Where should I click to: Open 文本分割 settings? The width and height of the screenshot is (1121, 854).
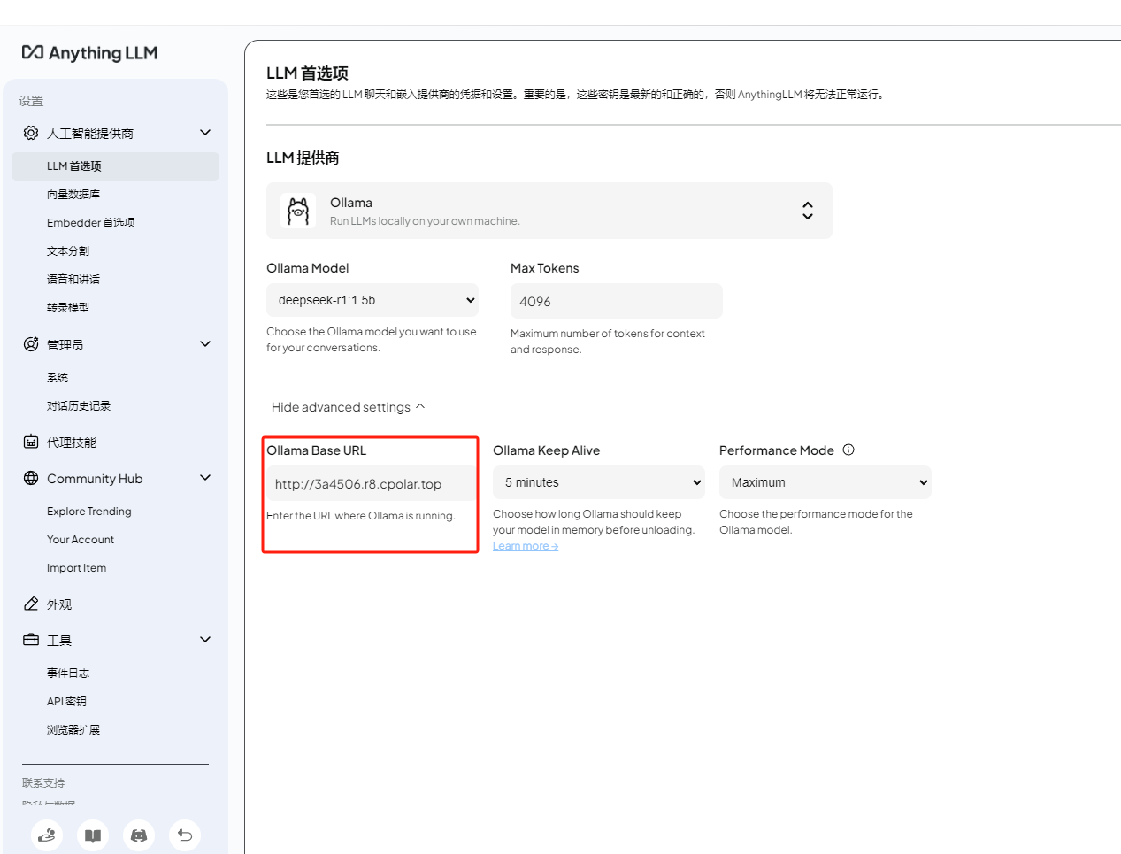pos(68,251)
